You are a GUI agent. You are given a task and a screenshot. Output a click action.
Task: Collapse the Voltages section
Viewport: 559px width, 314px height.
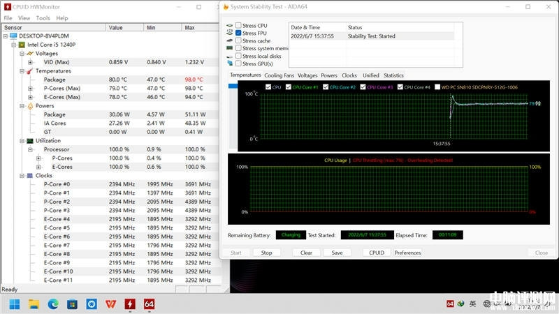tap(22, 54)
